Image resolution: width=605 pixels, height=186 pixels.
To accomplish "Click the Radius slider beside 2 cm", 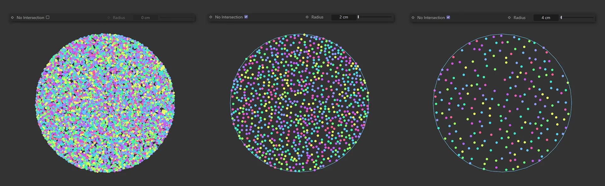I will click(x=375, y=17).
